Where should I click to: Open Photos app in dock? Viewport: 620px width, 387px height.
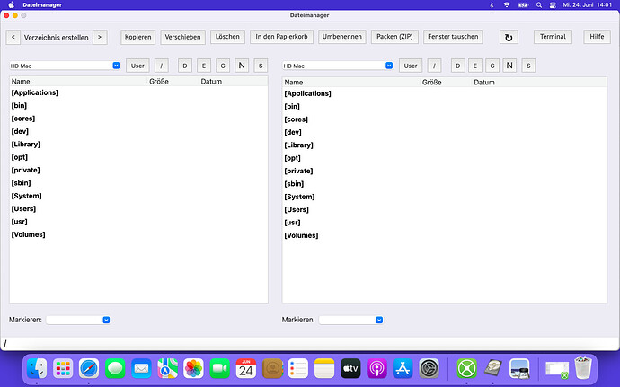pyautogui.click(x=193, y=368)
